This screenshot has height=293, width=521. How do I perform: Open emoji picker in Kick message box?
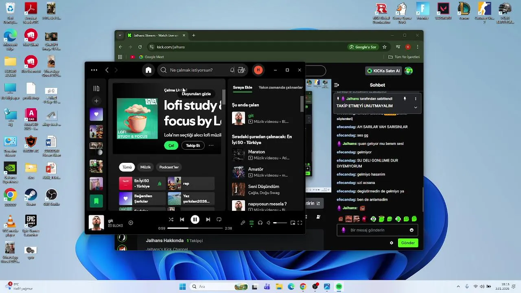[412, 230]
